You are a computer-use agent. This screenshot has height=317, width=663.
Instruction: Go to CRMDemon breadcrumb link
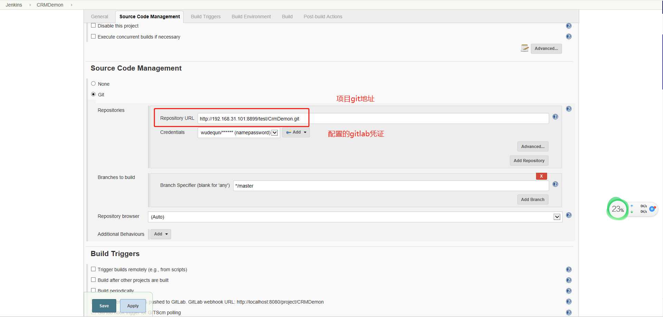[x=50, y=5]
